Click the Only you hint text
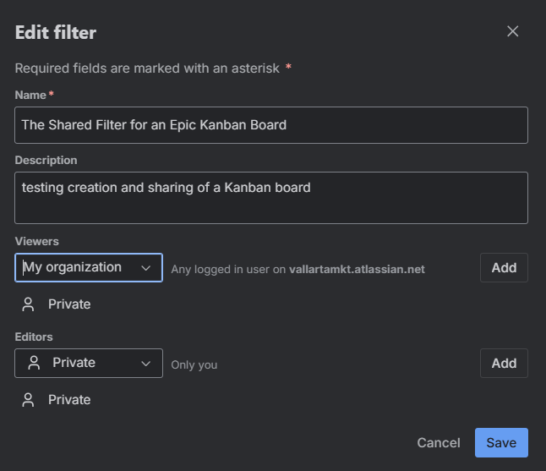Screen dimensions: 546x471 click(194, 365)
